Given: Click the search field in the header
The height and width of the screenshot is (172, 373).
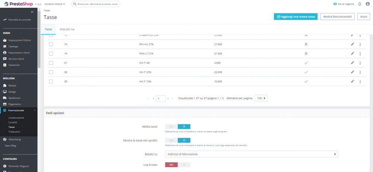Looking at the screenshot, I should pyautogui.click(x=95, y=4).
